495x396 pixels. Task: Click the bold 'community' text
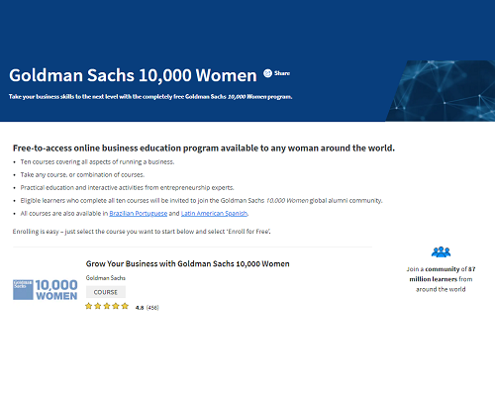tap(443, 269)
